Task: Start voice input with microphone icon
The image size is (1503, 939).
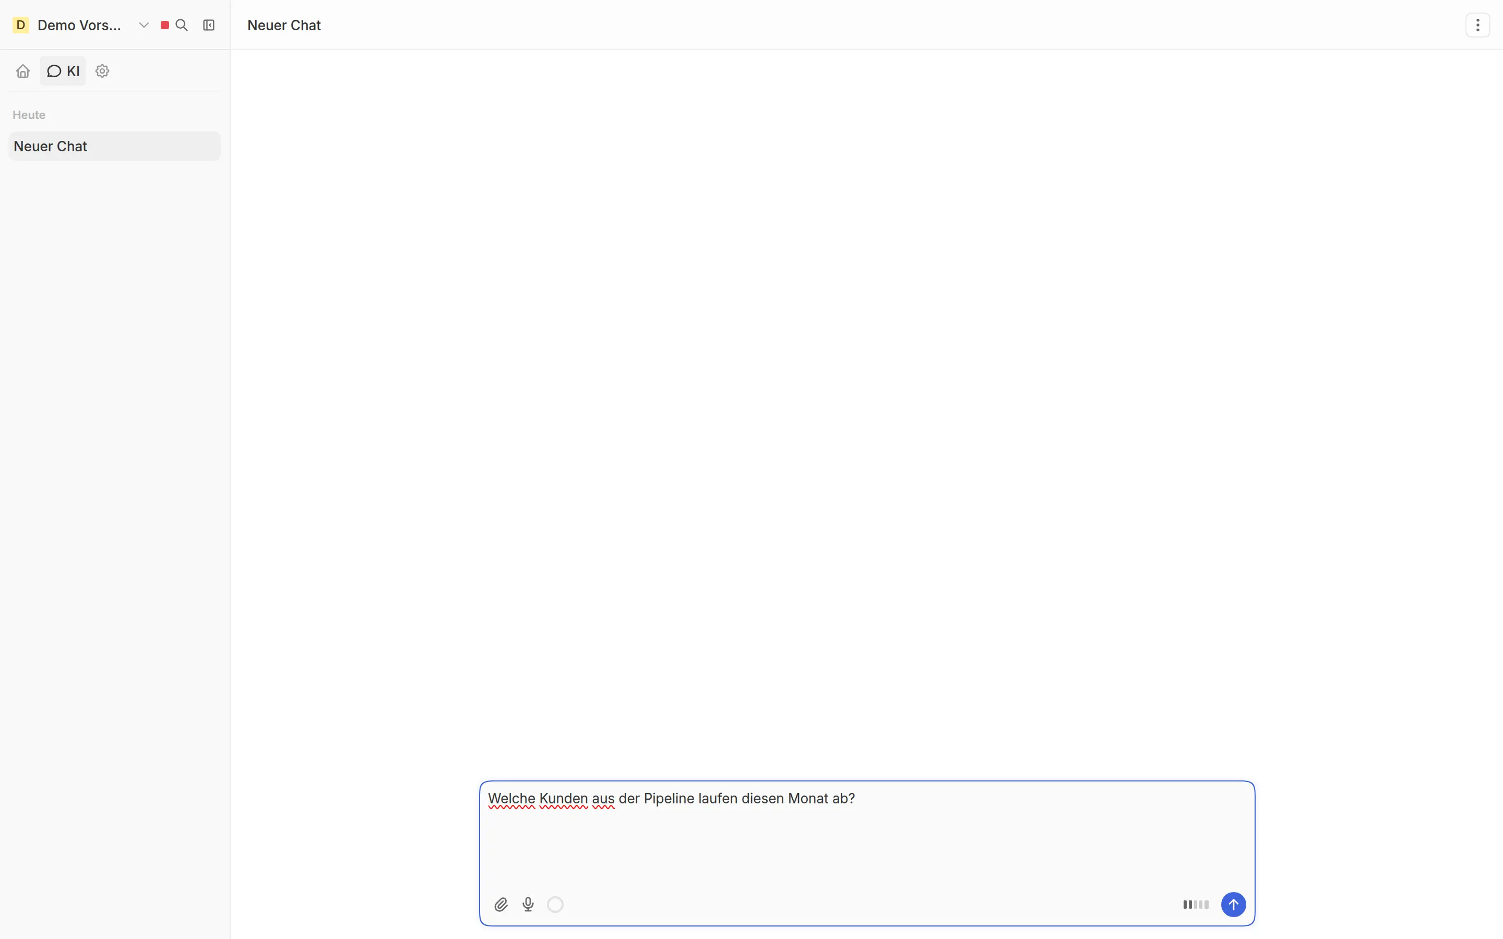Action: click(528, 904)
